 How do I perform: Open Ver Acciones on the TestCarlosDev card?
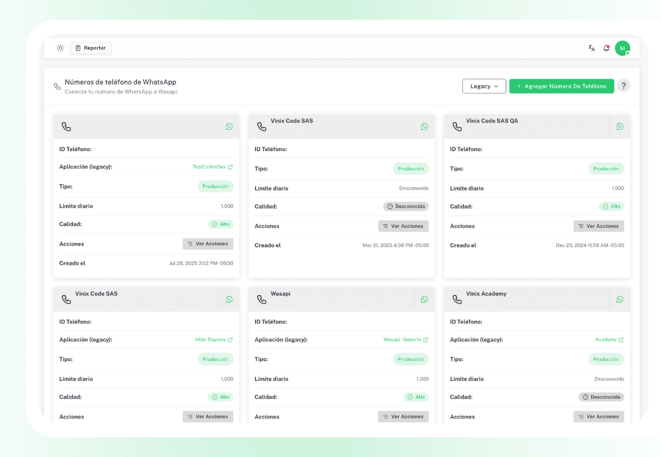point(208,244)
